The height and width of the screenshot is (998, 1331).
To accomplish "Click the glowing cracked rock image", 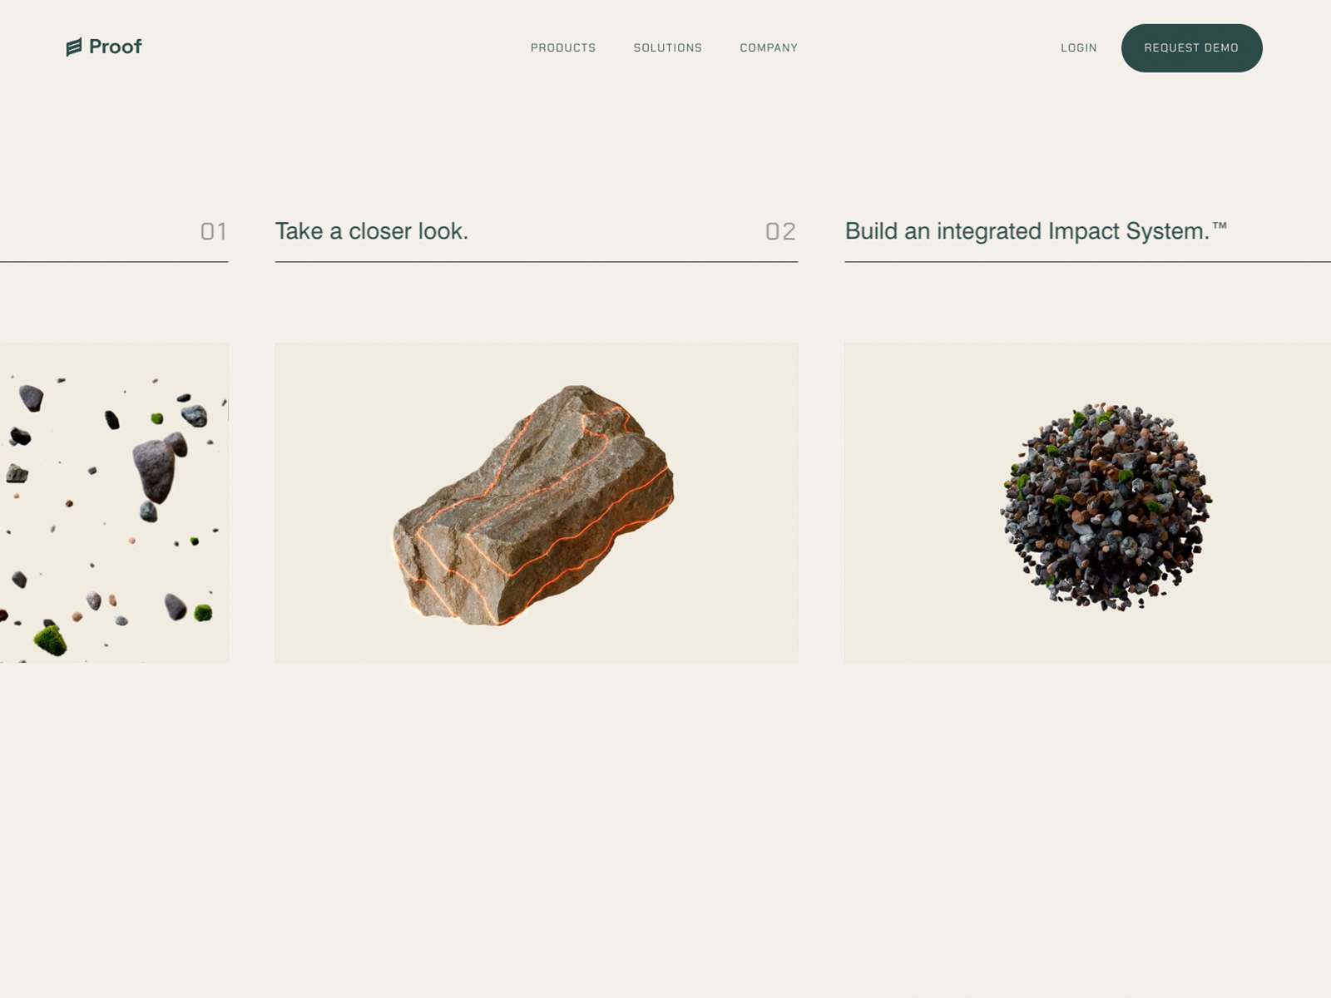I will click(x=536, y=504).
